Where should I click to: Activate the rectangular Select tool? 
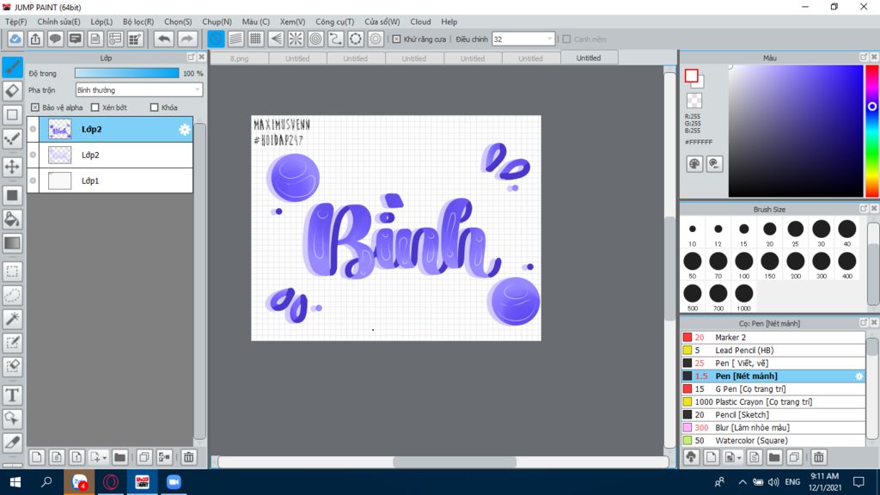pos(12,272)
